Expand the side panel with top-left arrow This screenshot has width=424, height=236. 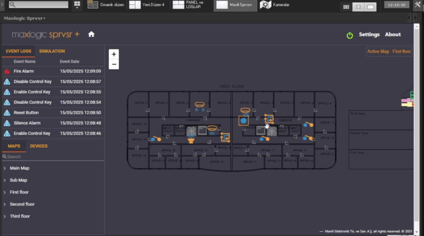coord(2,5)
